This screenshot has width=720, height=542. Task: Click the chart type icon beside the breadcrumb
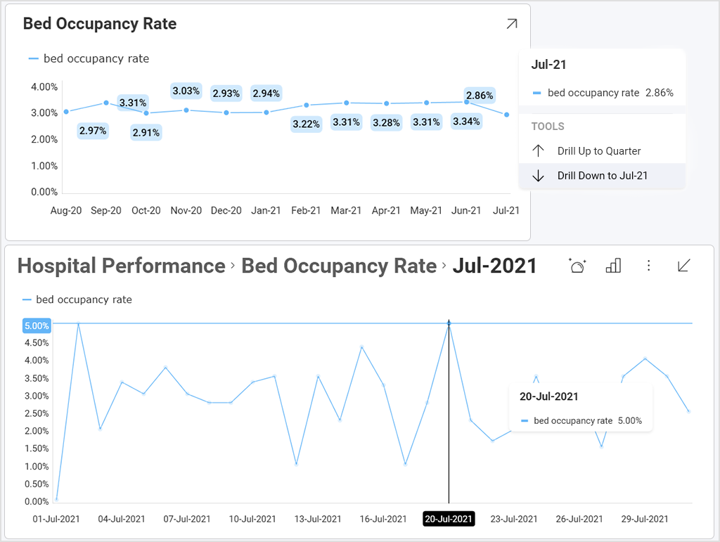click(613, 266)
